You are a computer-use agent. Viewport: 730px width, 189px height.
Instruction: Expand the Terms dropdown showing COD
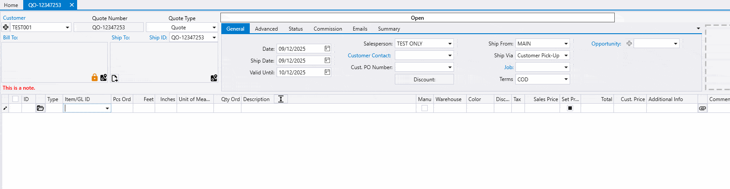[566, 79]
